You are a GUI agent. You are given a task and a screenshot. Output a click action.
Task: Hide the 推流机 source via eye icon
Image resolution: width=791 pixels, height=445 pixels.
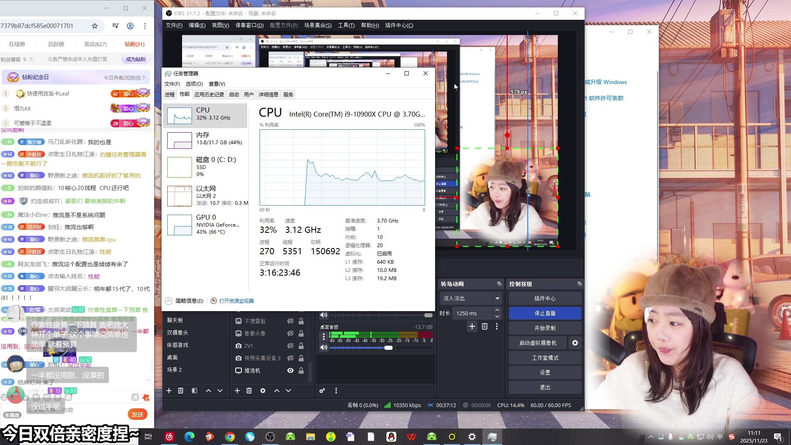(290, 370)
